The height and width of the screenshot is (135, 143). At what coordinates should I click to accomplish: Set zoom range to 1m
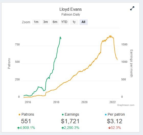36,22
